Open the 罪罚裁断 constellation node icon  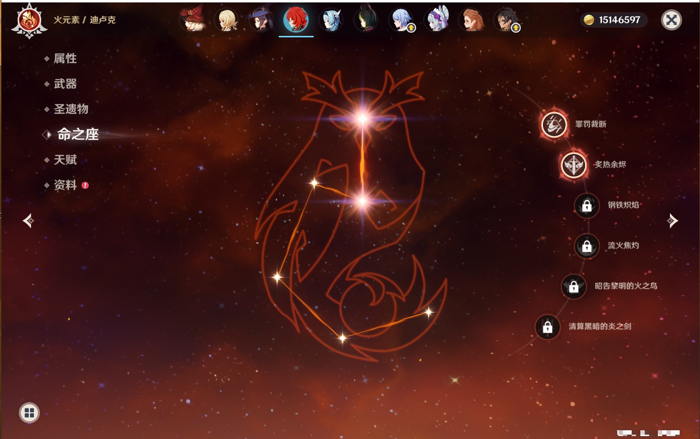[x=554, y=124]
